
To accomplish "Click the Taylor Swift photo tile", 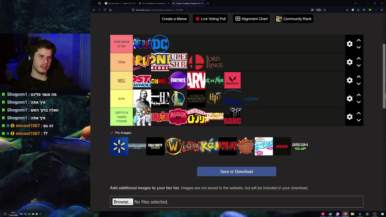I will pyautogui.click(x=142, y=99).
